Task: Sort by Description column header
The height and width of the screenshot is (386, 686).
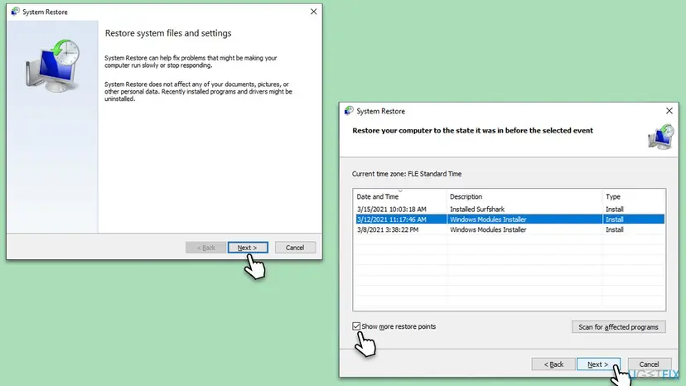Action: [x=524, y=196]
